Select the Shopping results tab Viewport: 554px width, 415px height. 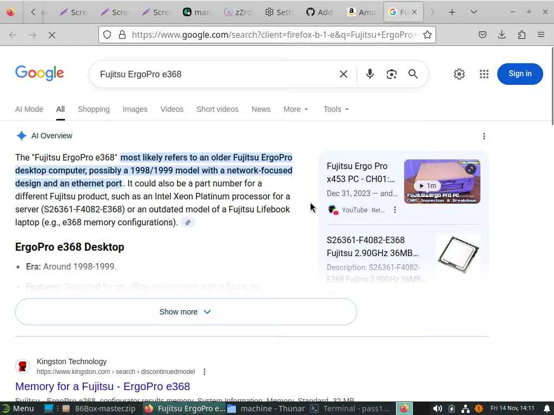(94, 109)
